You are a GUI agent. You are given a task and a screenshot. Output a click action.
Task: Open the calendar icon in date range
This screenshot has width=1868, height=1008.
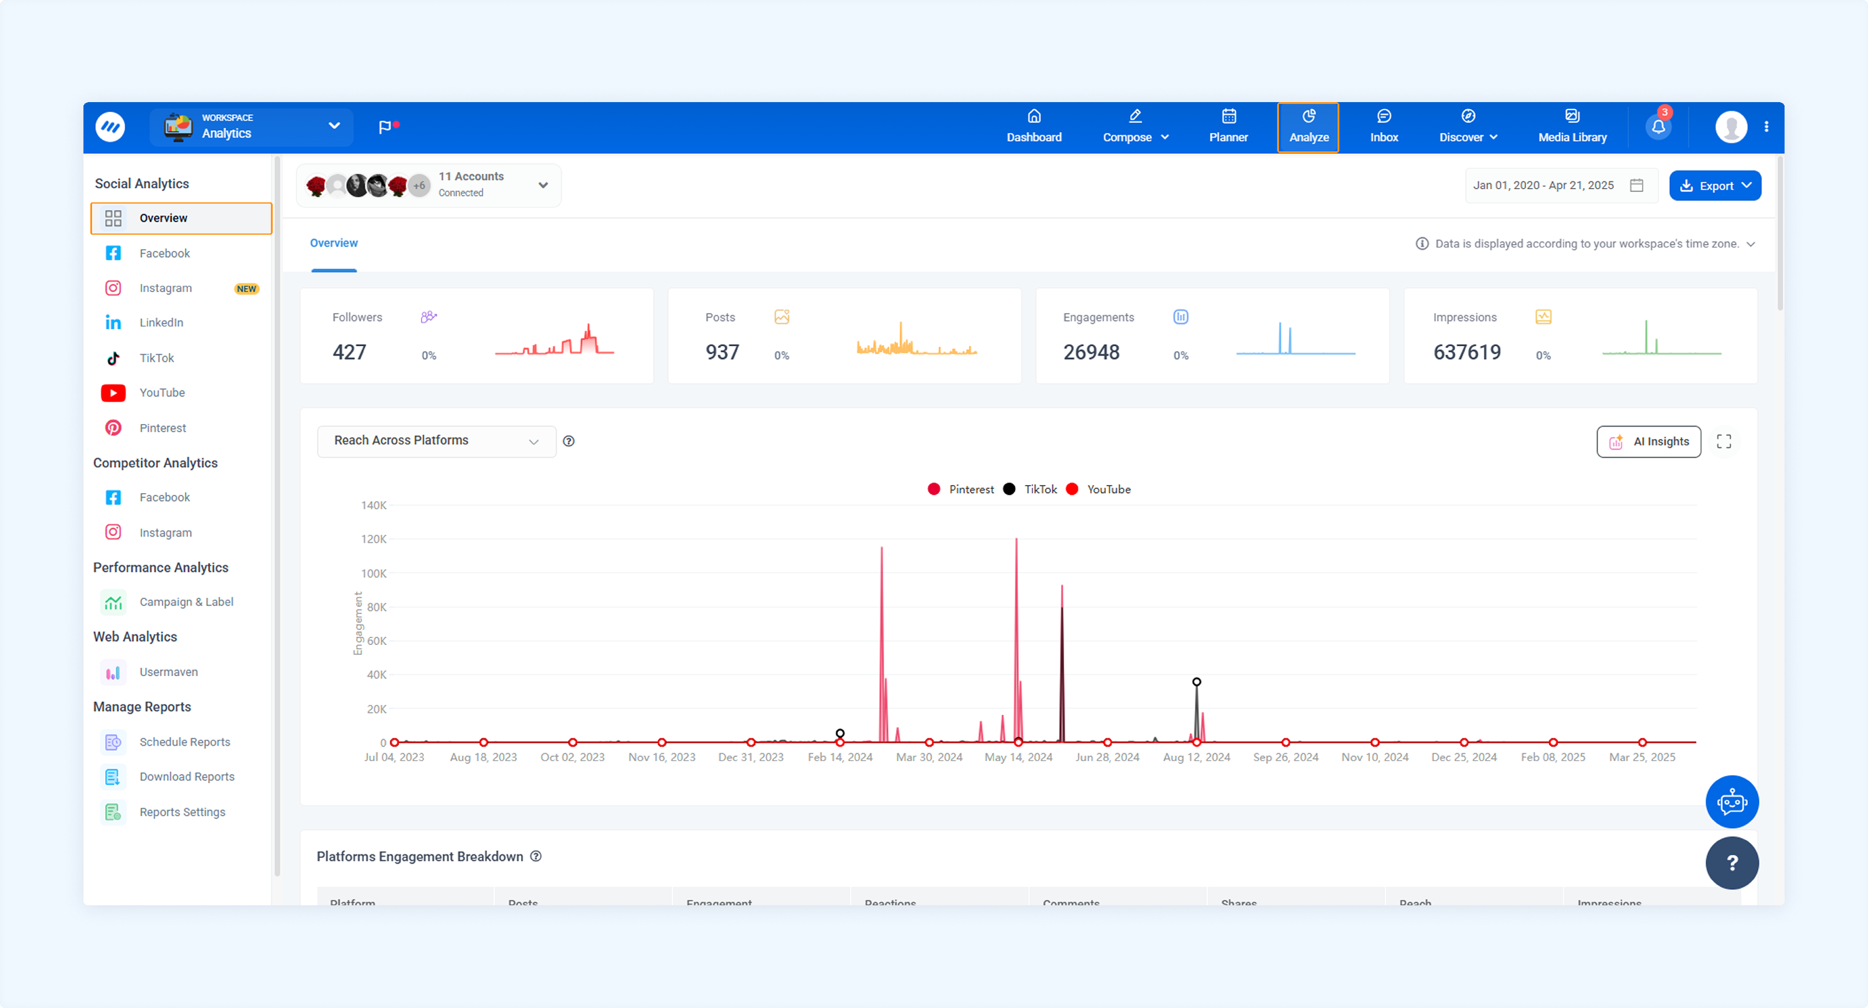point(1636,186)
